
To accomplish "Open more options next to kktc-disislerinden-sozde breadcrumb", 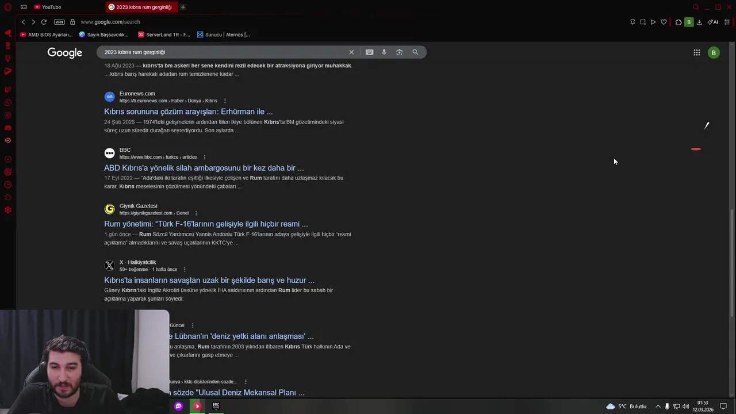I will click(246, 382).
